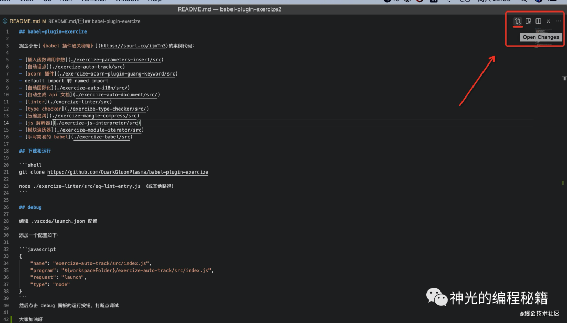
Task: Click the info icon on the README.md tab
Action: 5,21
